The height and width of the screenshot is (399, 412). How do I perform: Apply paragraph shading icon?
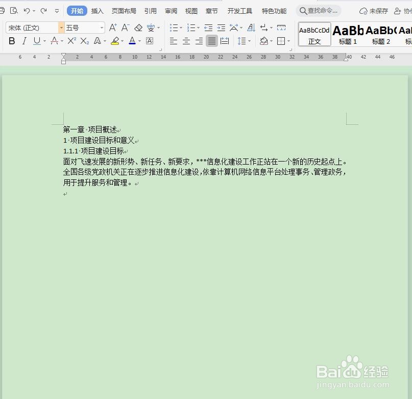(x=264, y=41)
